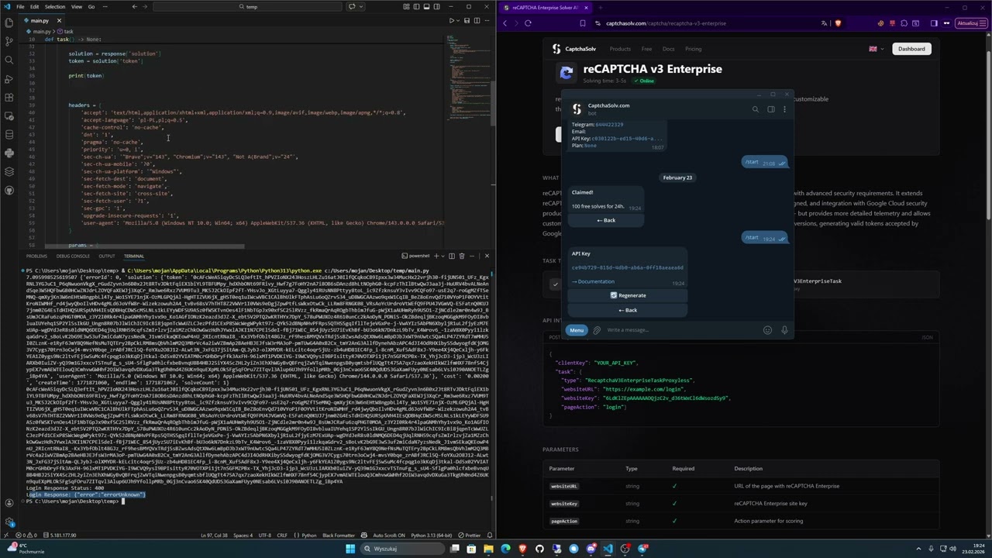Attach a file in Telegram chat

(597, 330)
